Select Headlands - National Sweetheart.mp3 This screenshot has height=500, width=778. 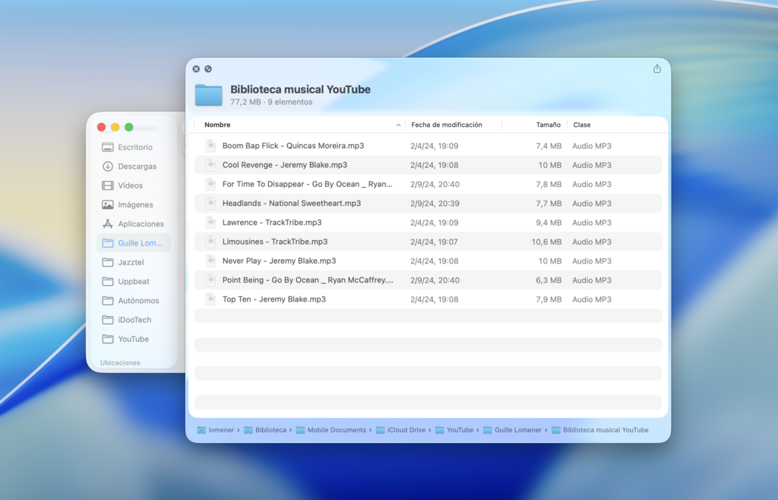click(292, 203)
